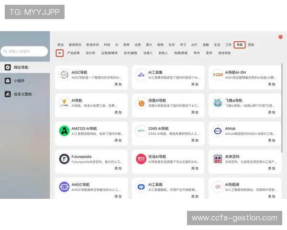Select the 产品经理 sub-category tab
This screenshot has height=230, width=287.
click(73, 53)
